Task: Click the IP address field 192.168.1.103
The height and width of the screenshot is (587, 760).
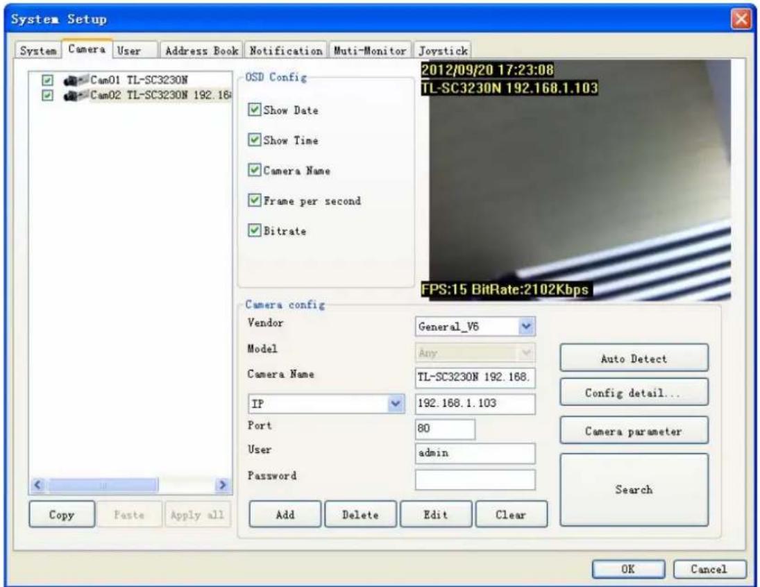Action: point(475,404)
